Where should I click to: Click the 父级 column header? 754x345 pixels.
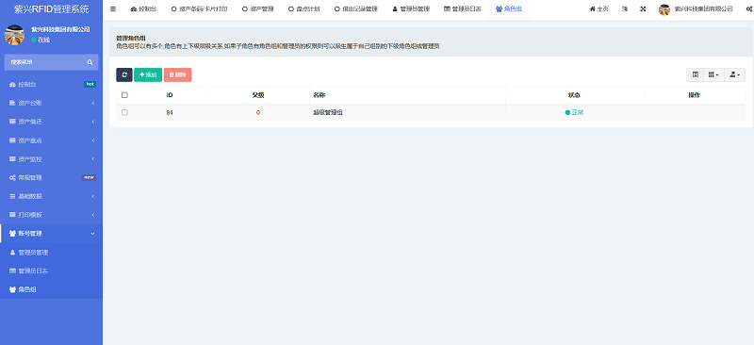[258, 95]
